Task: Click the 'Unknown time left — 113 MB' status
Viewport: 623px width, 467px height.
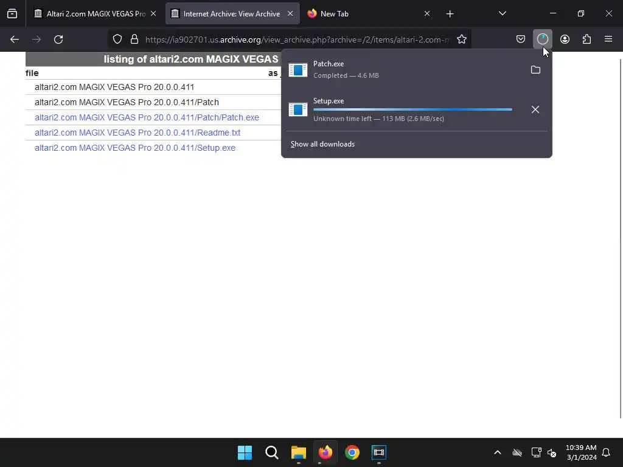Action: tap(378, 119)
